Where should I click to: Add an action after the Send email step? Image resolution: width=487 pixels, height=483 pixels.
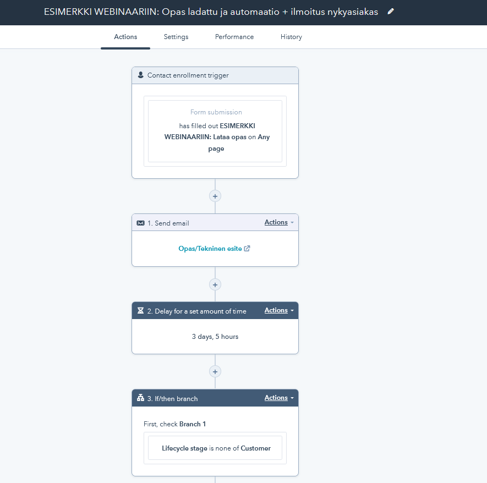pos(215,284)
